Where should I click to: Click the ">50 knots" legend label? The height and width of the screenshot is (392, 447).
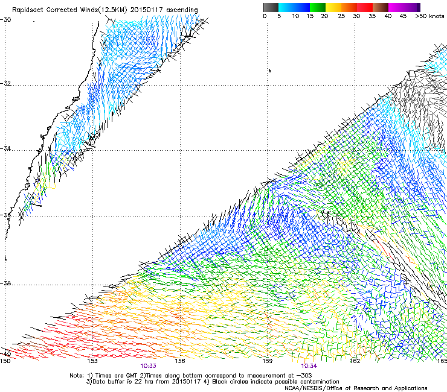(x=429, y=16)
